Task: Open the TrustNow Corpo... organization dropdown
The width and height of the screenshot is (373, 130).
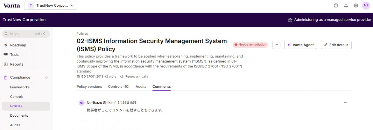Action: coord(50,6)
